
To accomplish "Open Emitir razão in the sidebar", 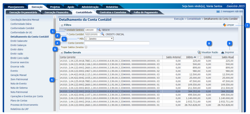I will pos(17,54).
